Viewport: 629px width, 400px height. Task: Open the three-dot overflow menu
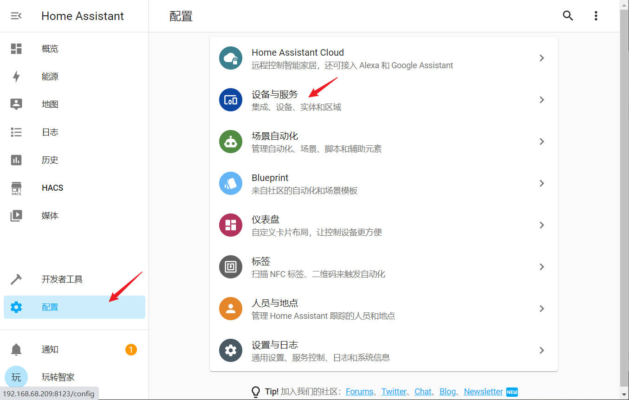(x=596, y=16)
